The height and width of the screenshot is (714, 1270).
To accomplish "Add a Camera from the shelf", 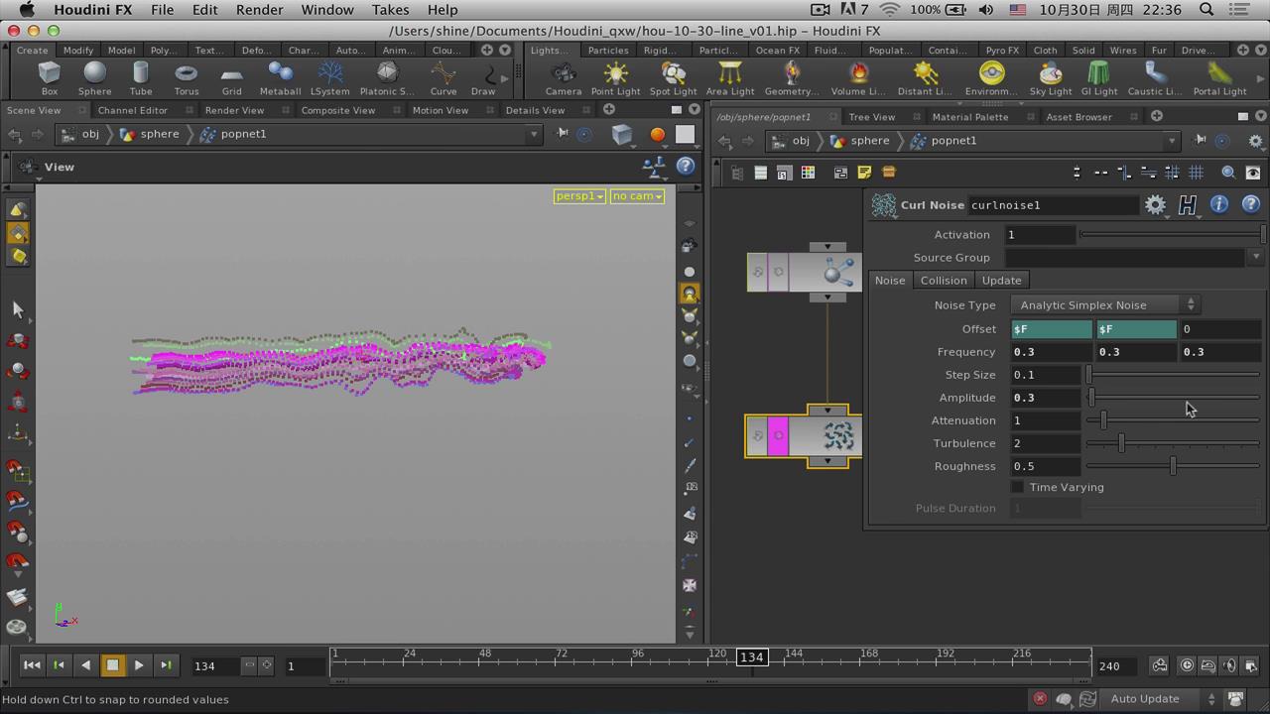I will pyautogui.click(x=564, y=77).
